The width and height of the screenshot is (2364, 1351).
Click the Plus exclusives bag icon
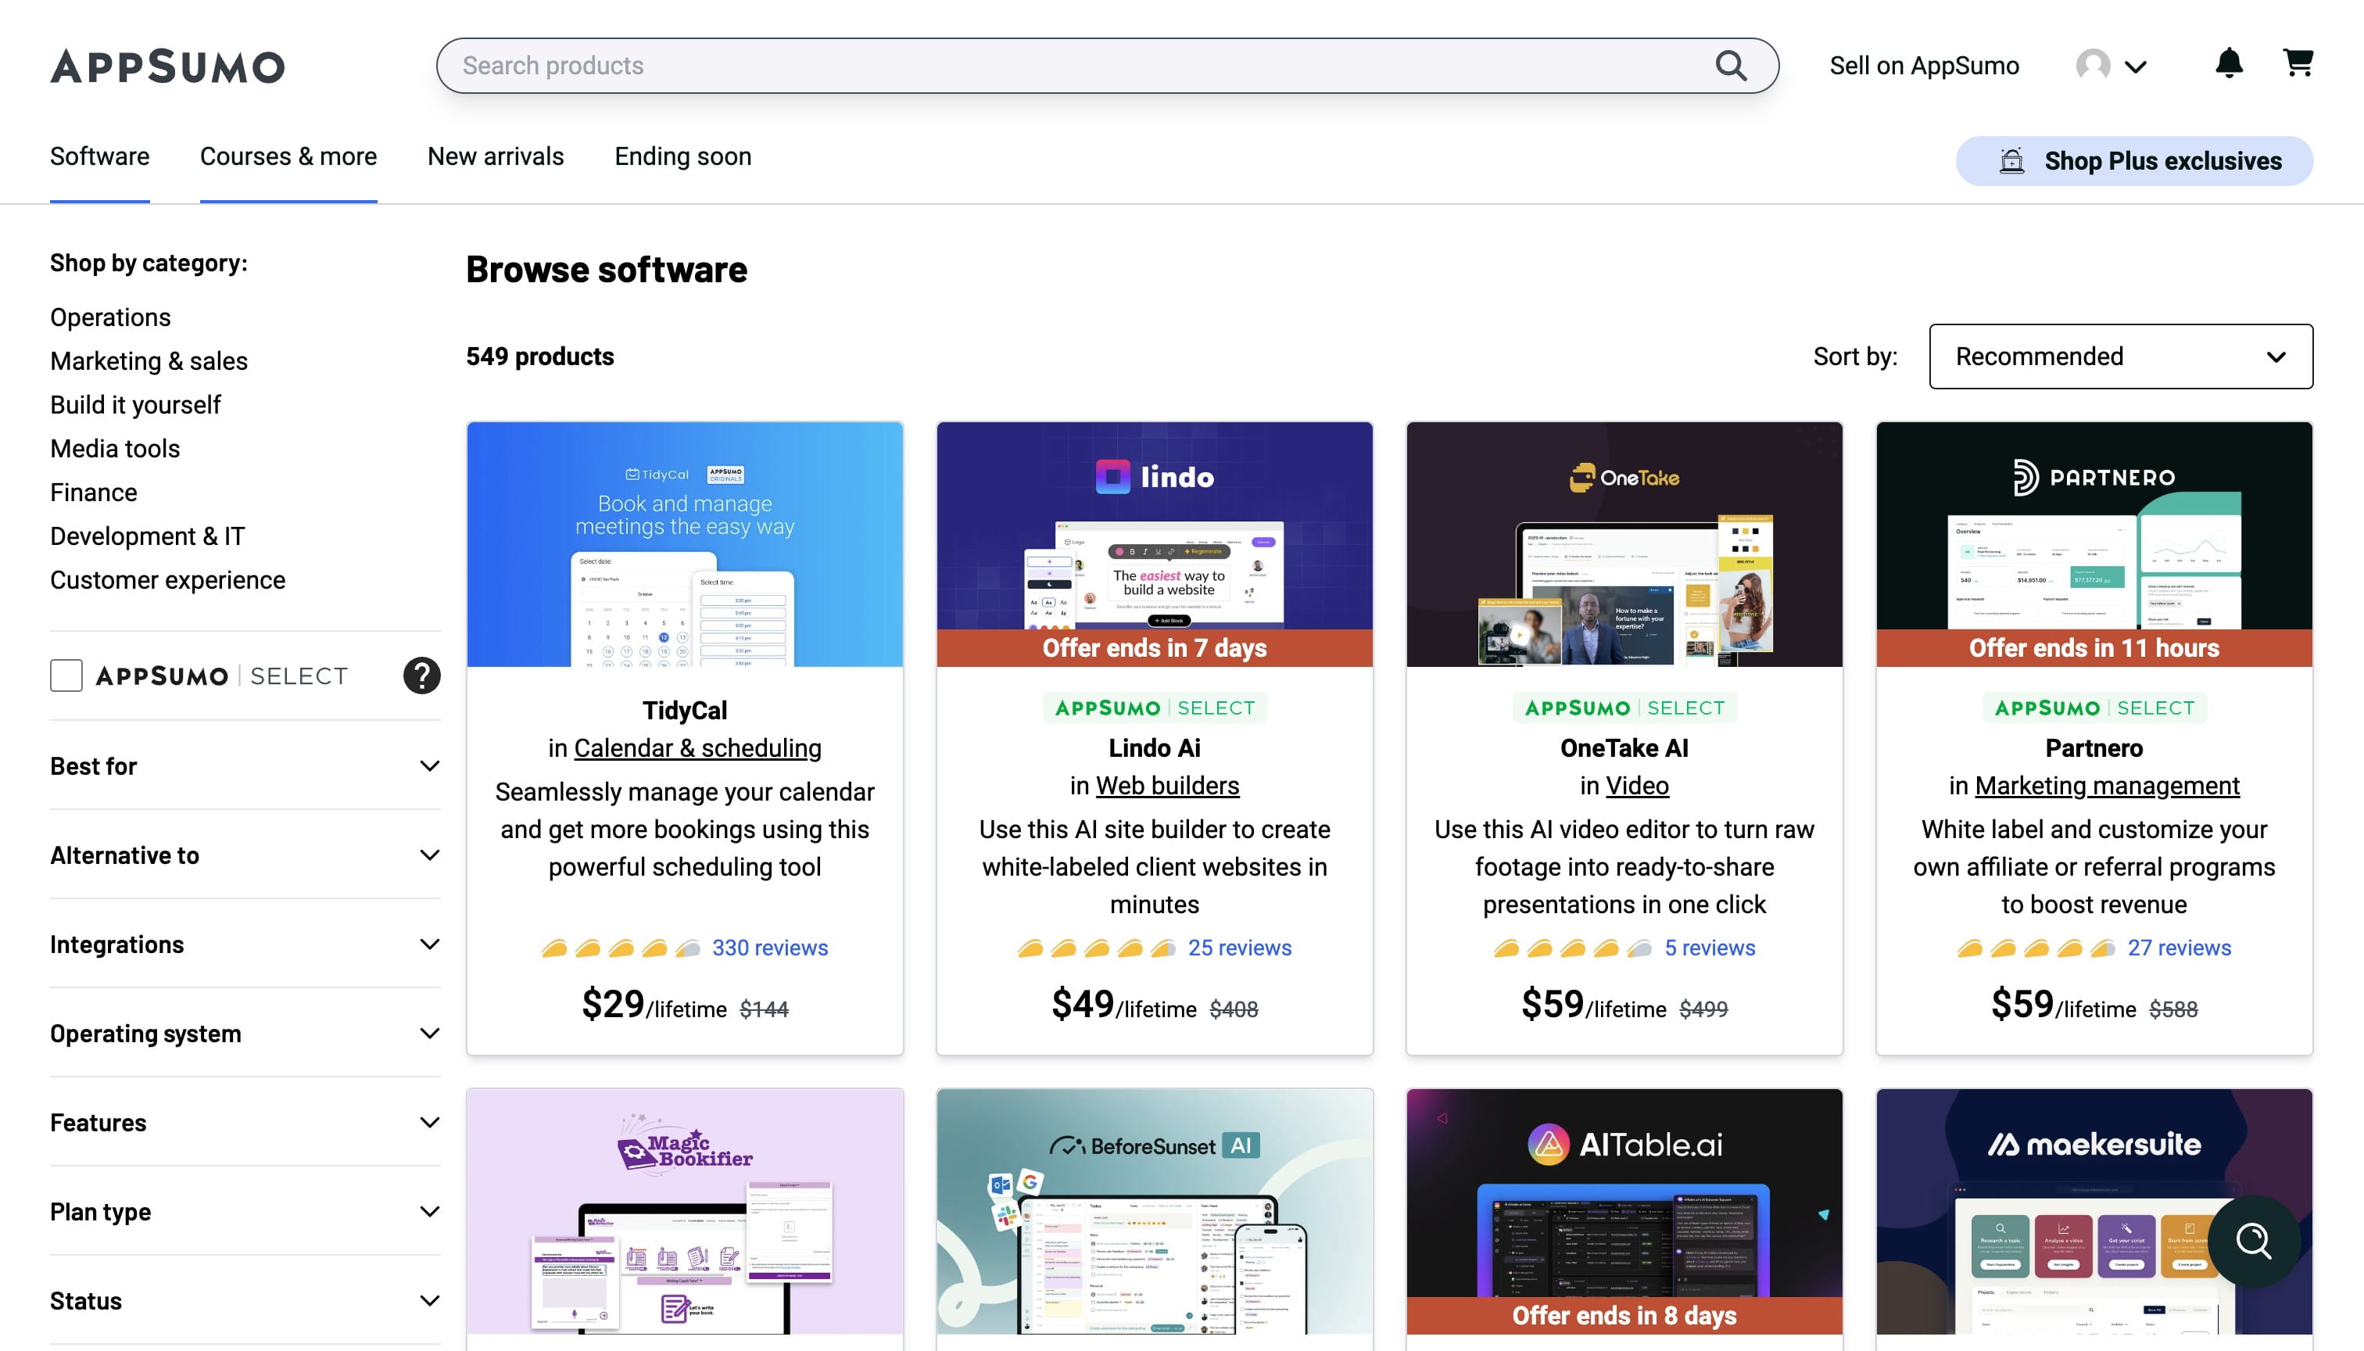tap(2011, 160)
